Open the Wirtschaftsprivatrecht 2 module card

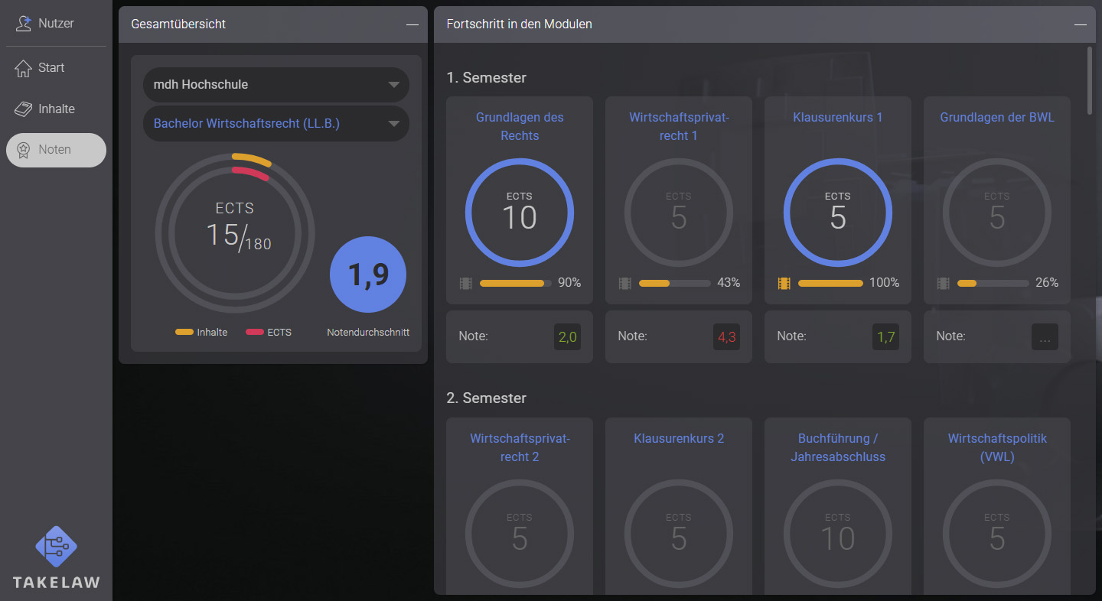(x=519, y=505)
